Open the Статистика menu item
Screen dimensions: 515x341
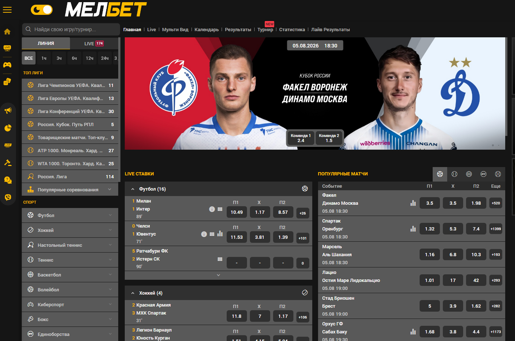[292, 30]
